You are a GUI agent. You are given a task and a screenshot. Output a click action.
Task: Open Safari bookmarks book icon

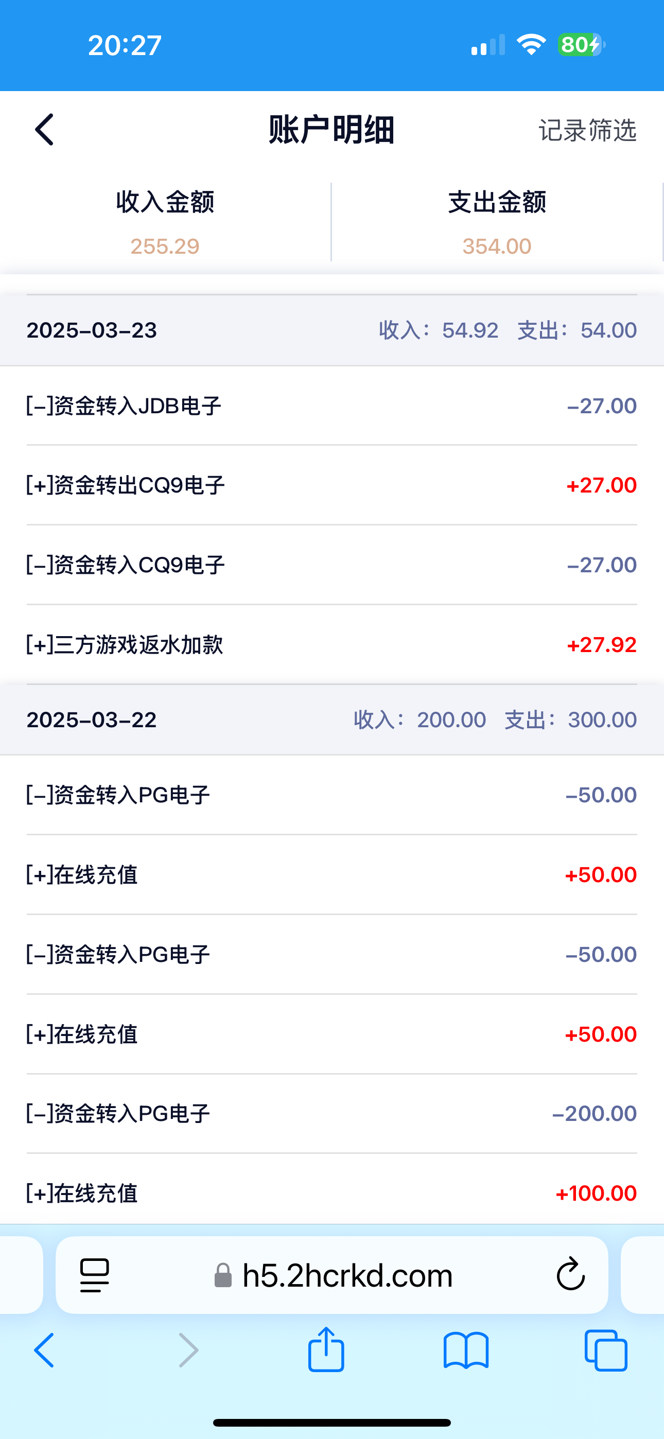pyautogui.click(x=466, y=1350)
